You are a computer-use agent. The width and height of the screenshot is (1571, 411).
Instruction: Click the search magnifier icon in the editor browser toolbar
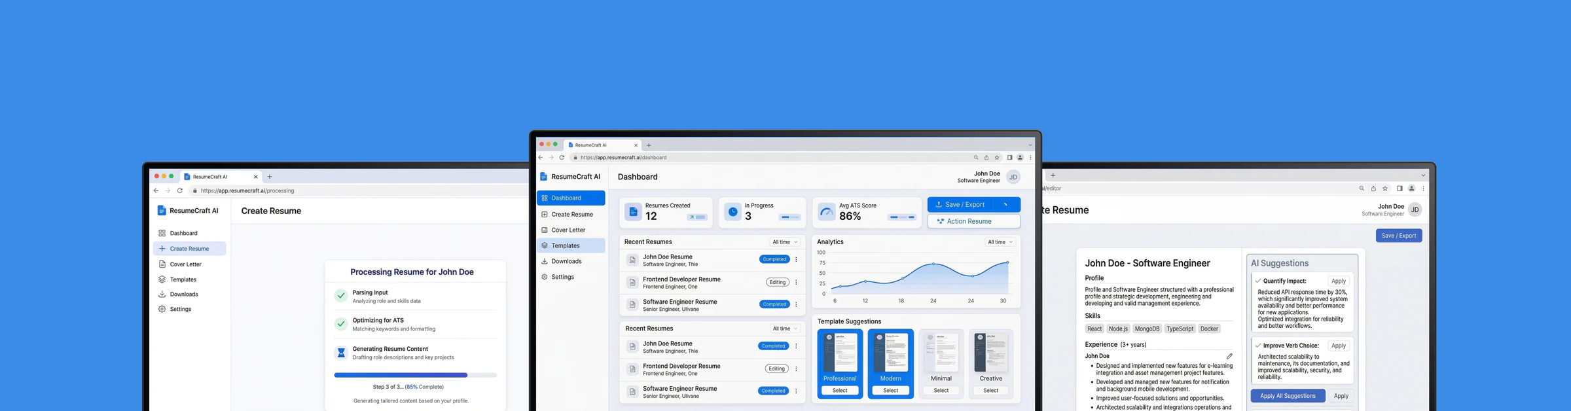[1362, 188]
